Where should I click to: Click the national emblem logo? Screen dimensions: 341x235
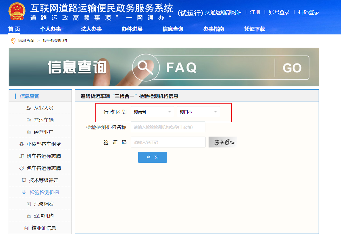17,12
